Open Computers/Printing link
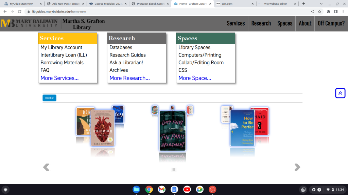The width and height of the screenshot is (348, 195). 200,55
